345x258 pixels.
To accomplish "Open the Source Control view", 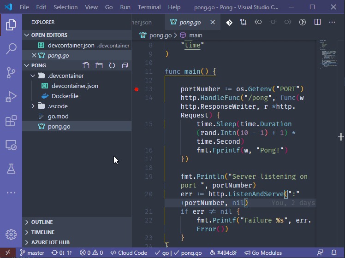I will coord(11,73).
